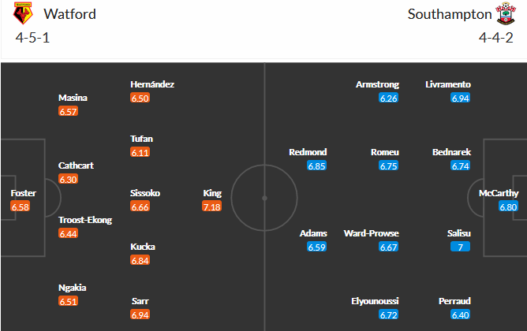The height and width of the screenshot is (331, 527).
Task: Select Redmond's 6.85 rating badge
Action: coord(316,166)
